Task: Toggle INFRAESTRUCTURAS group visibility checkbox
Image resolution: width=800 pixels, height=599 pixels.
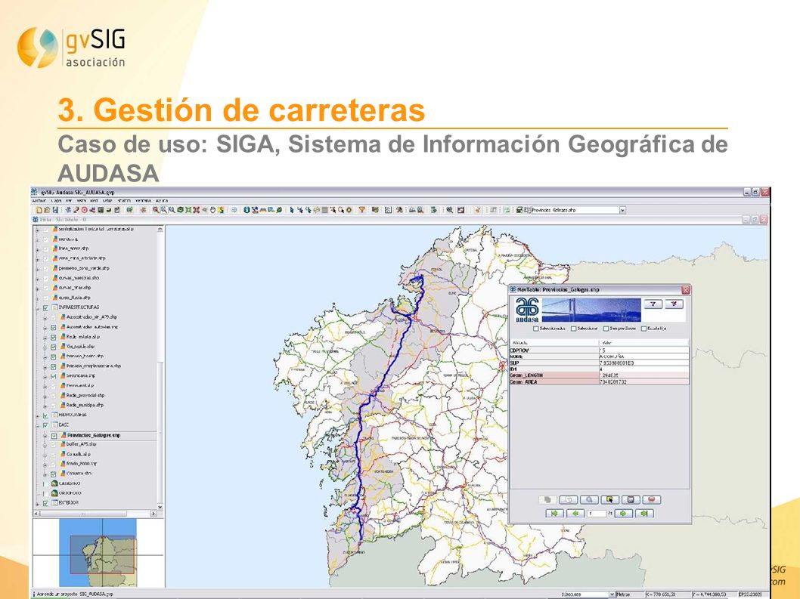Action: tap(45, 308)
